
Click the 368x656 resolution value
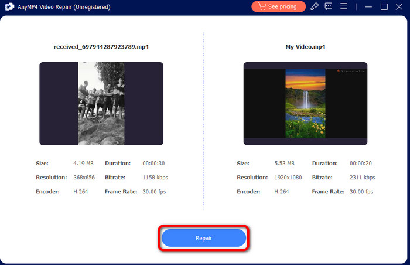click(x=84, y=178)
